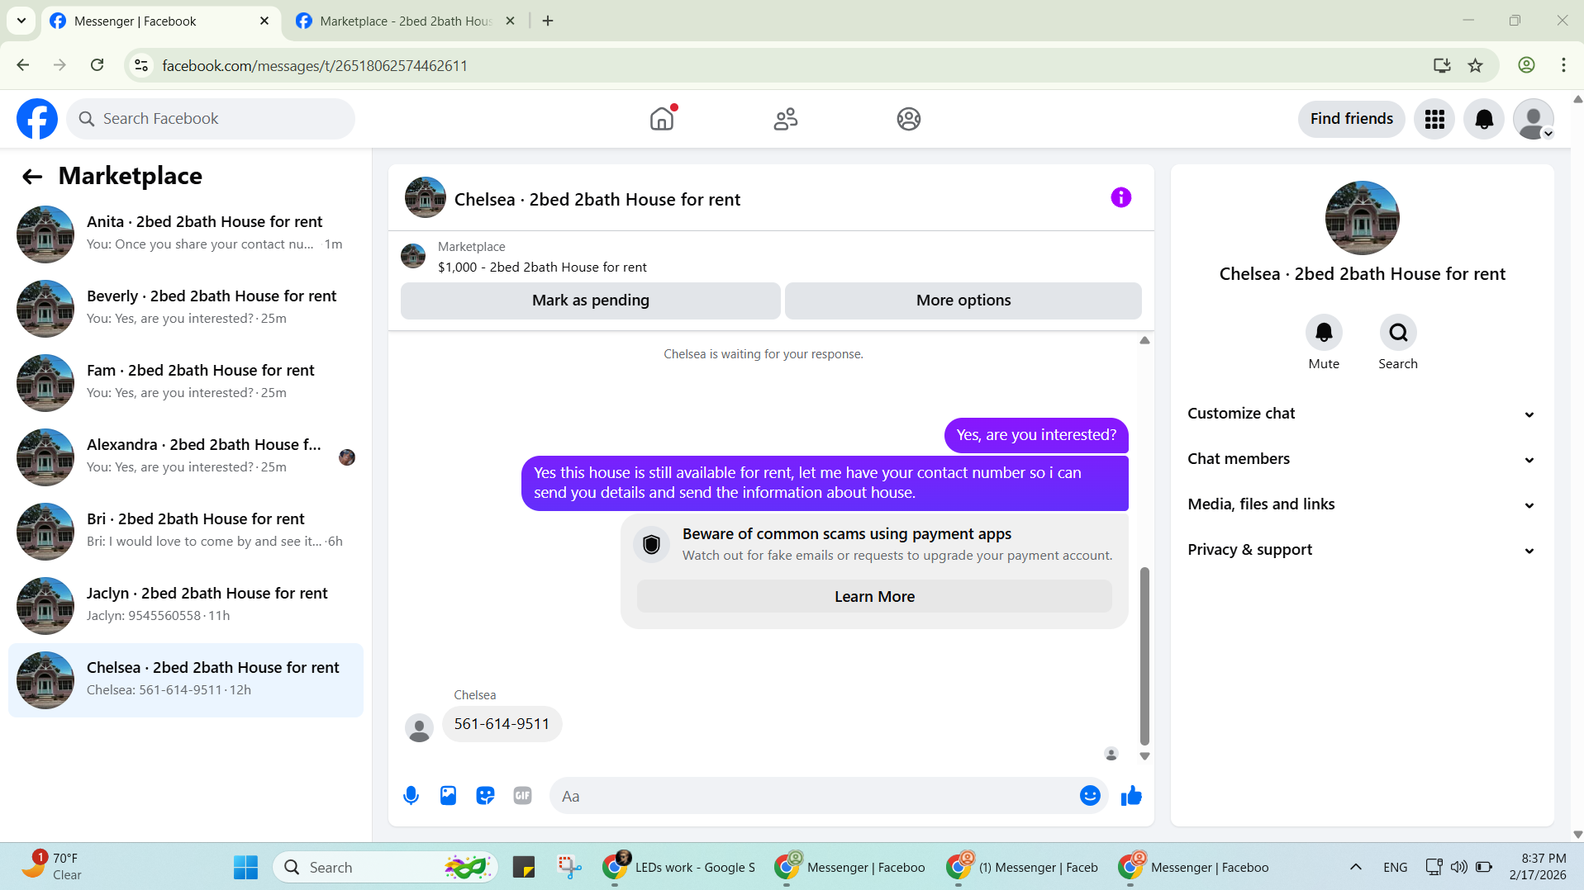The width and height of the screenshot is (1584, 890).
Task: Choose a GIF
Action: pyautogui.click(x=522, y=796)
